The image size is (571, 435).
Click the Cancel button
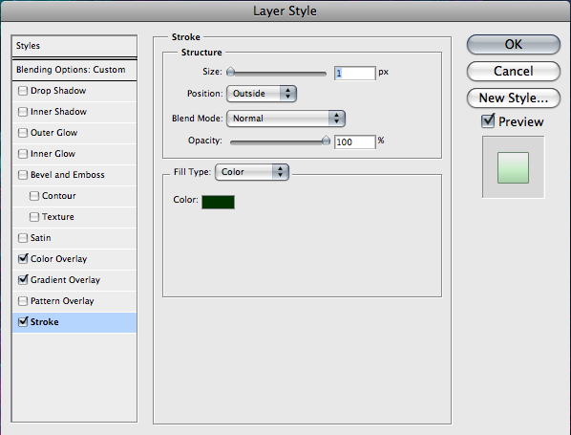(x=514, y=71)
